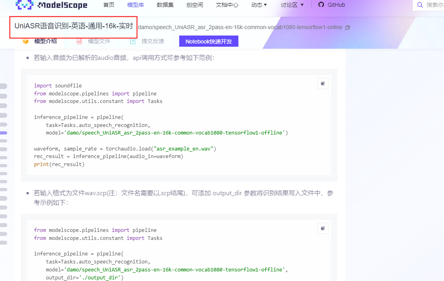Click the search magnifier icon

(x=420, y=5)
